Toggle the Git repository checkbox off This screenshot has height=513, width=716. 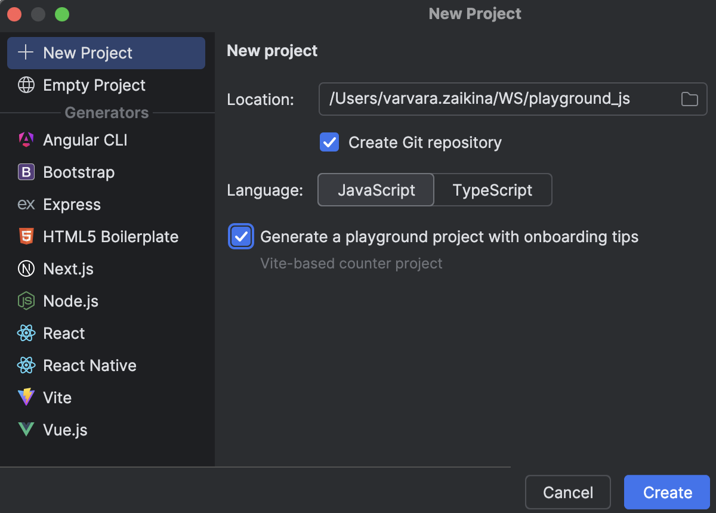tap(329, 142)
